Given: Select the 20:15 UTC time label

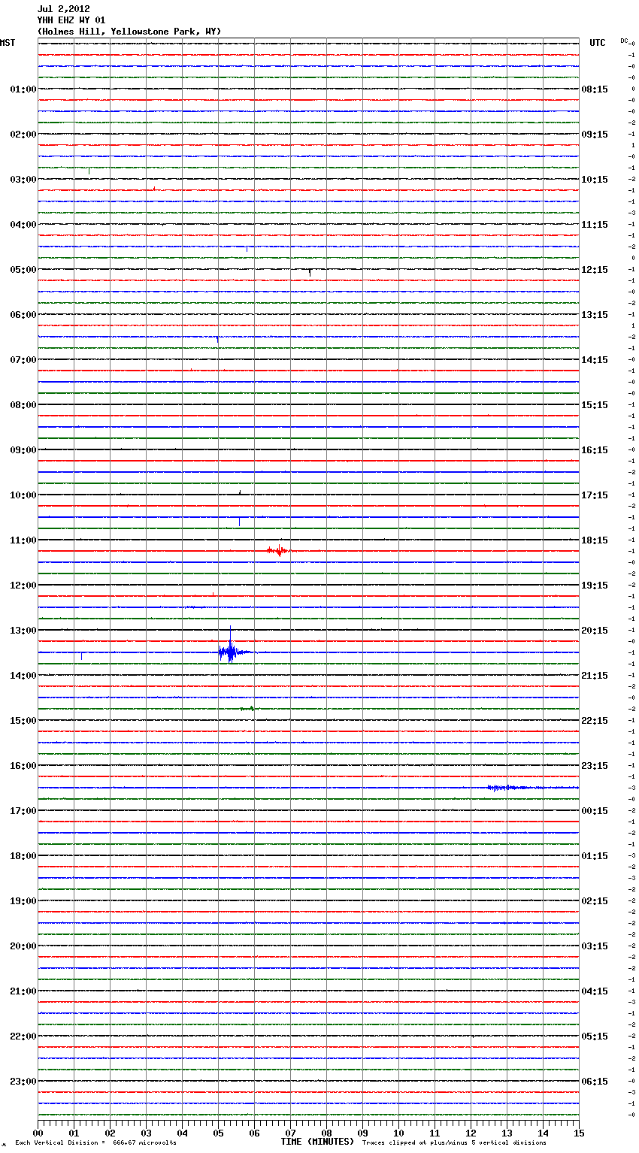Looking at the screenshot, I should (x=595, y=631).
